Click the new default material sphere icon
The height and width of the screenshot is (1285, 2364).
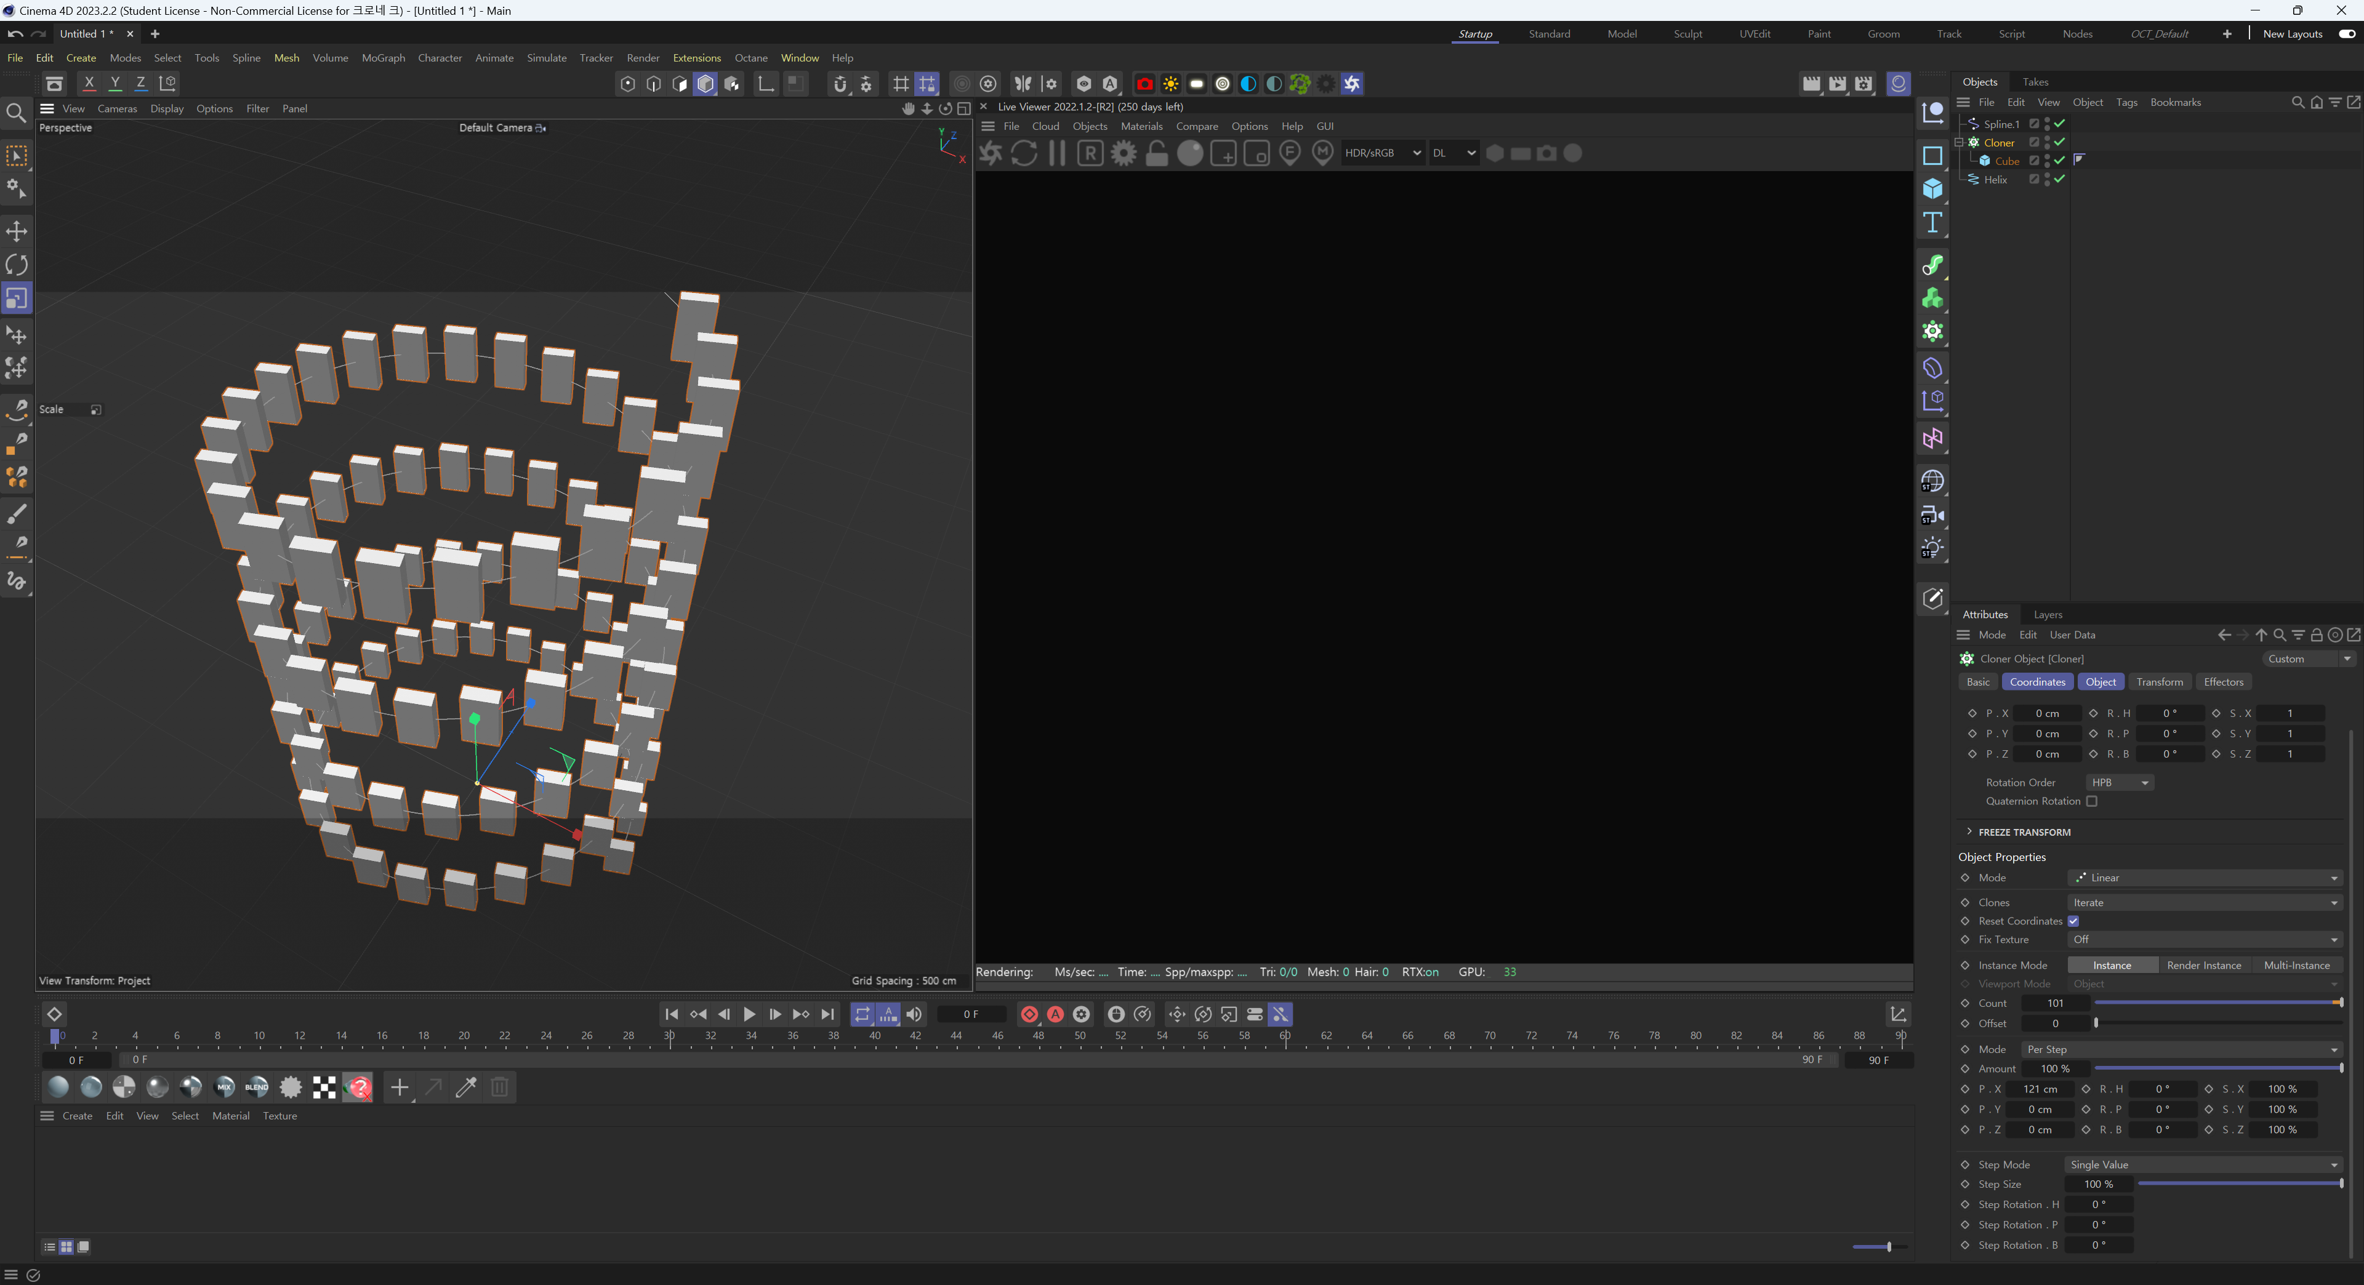(58, 1087)
